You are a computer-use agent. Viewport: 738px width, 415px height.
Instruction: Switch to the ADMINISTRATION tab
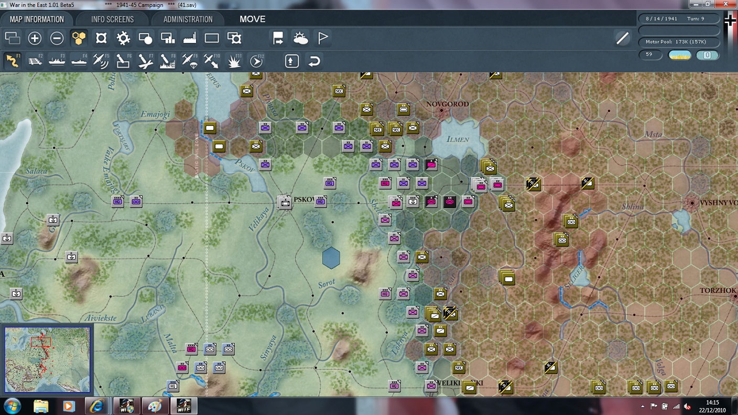coord(188,19)
